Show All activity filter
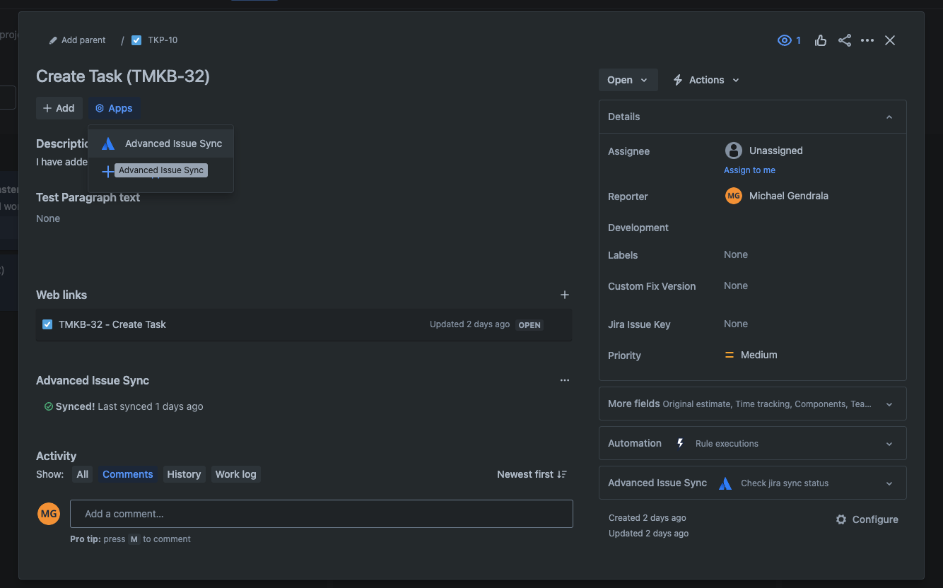Screen dimensions: 943x588 [x=83, y=474]
